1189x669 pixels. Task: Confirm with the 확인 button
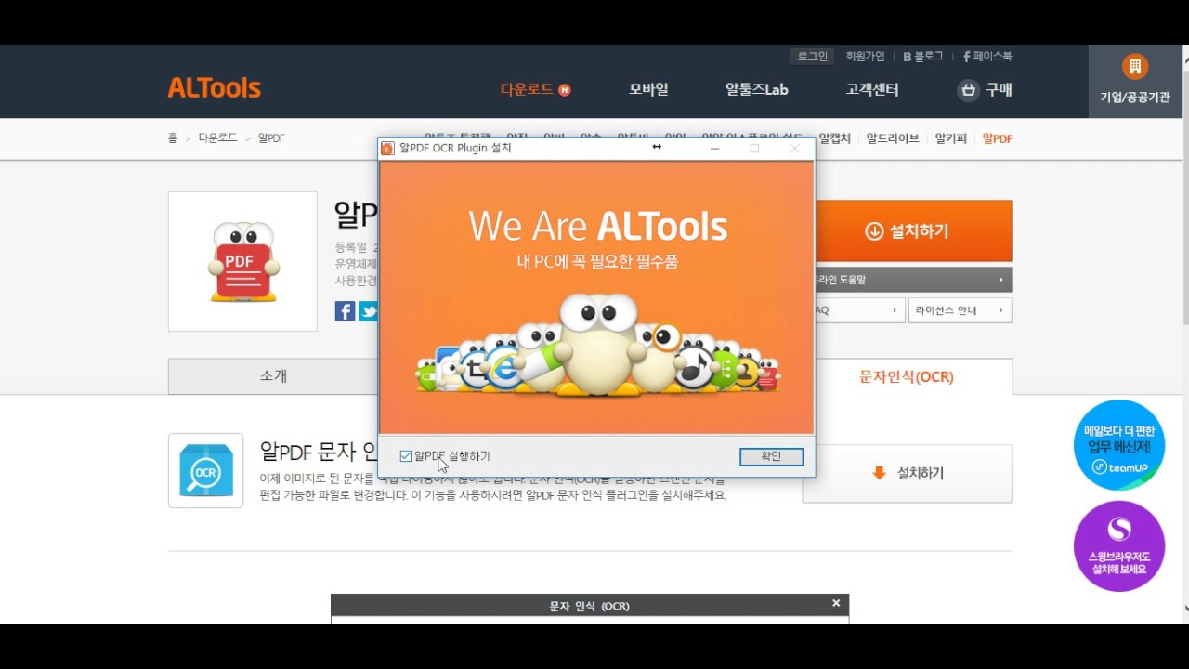pyautogui.click(x=771, y=456)
